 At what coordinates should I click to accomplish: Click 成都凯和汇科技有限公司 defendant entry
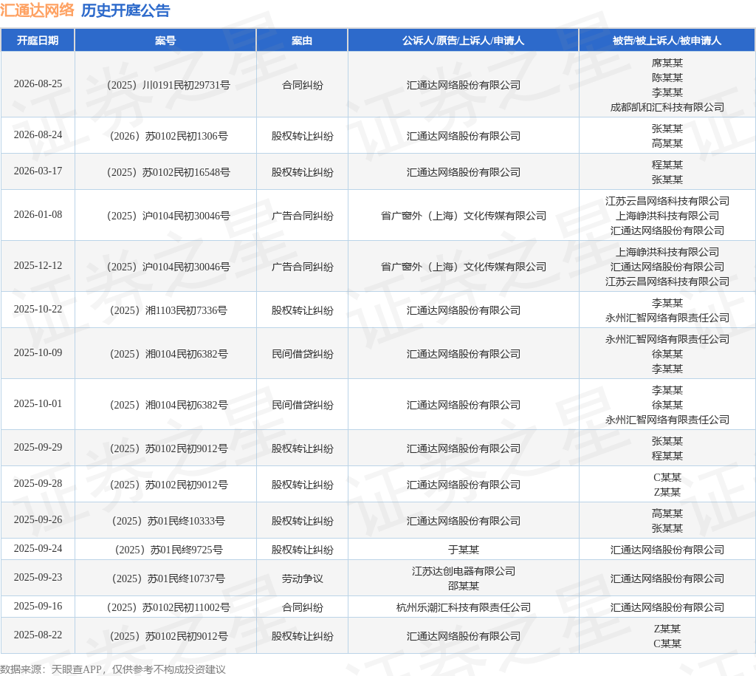click(x=667, y=107)
